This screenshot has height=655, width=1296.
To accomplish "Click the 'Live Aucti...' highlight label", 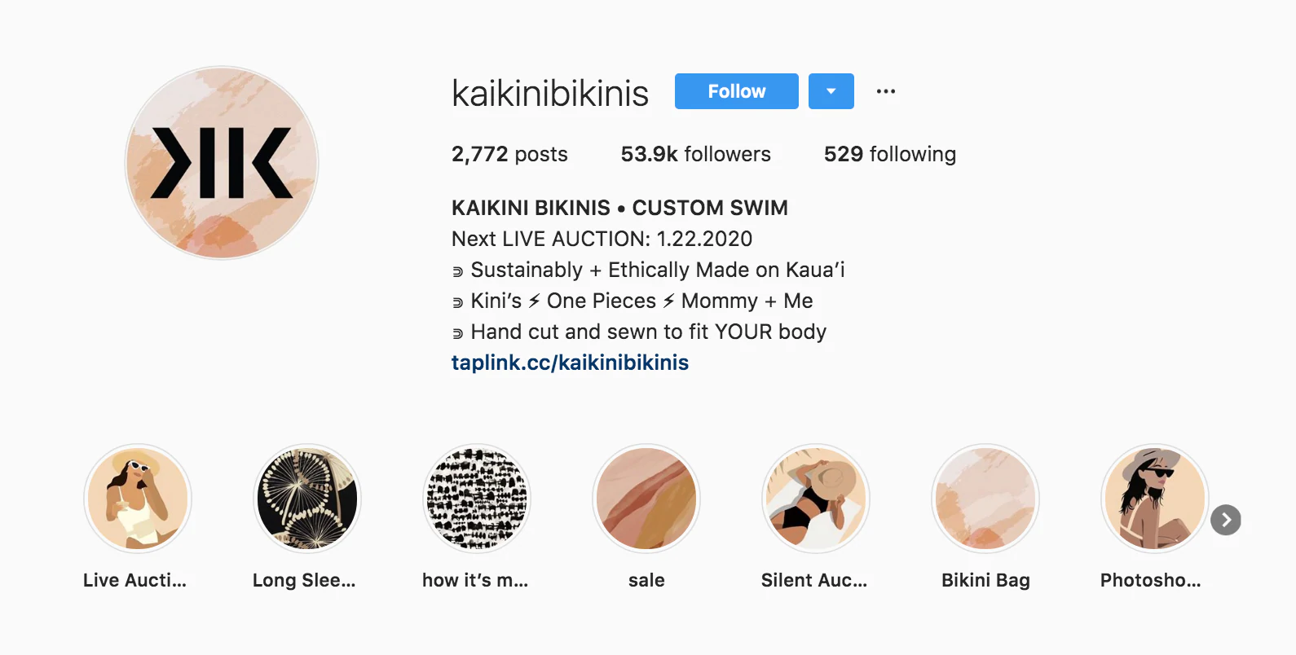I will [x=134, y=580].
